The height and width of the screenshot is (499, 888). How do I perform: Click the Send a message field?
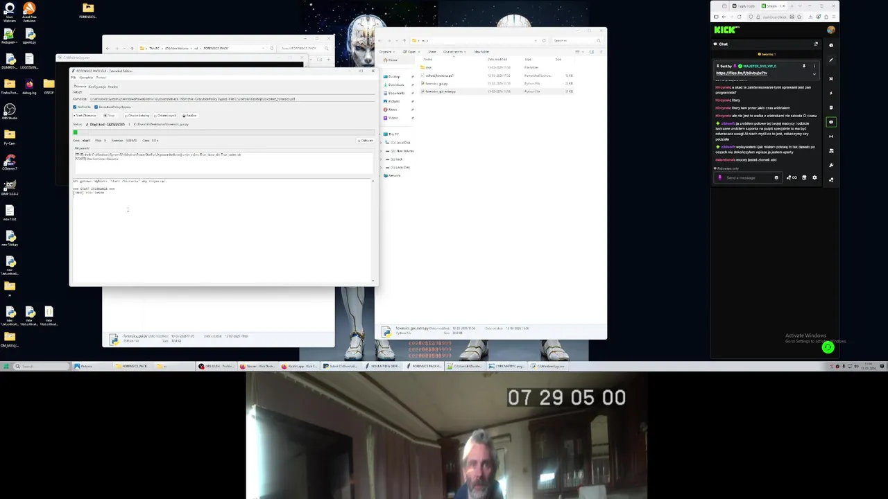[747, 177]
